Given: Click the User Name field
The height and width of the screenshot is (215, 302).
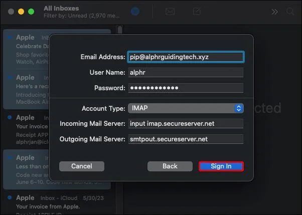Looking at the screenshot, I should coord(186,73).
